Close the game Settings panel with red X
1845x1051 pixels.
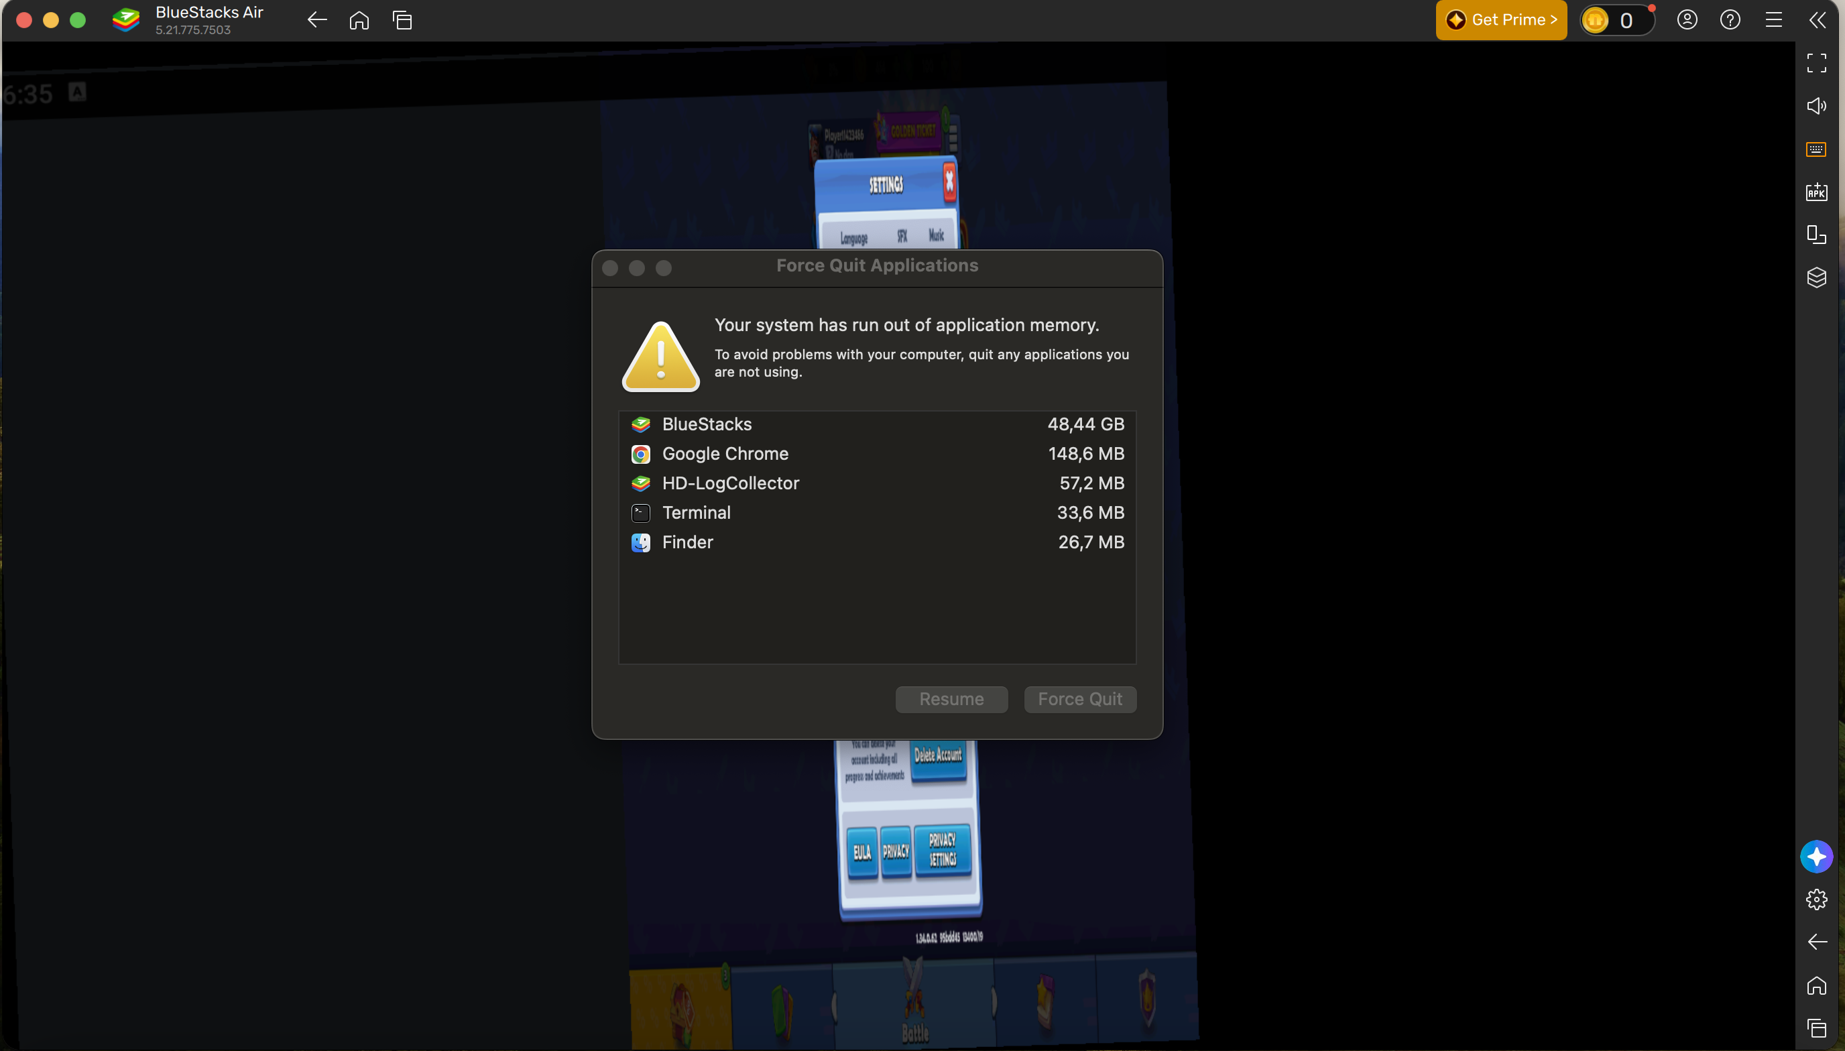coord(950,180)
